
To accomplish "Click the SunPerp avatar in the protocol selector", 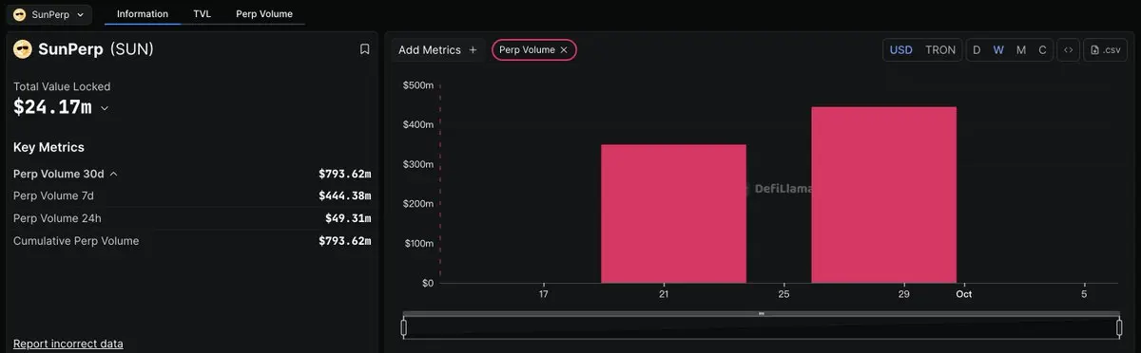I will 19,14.
